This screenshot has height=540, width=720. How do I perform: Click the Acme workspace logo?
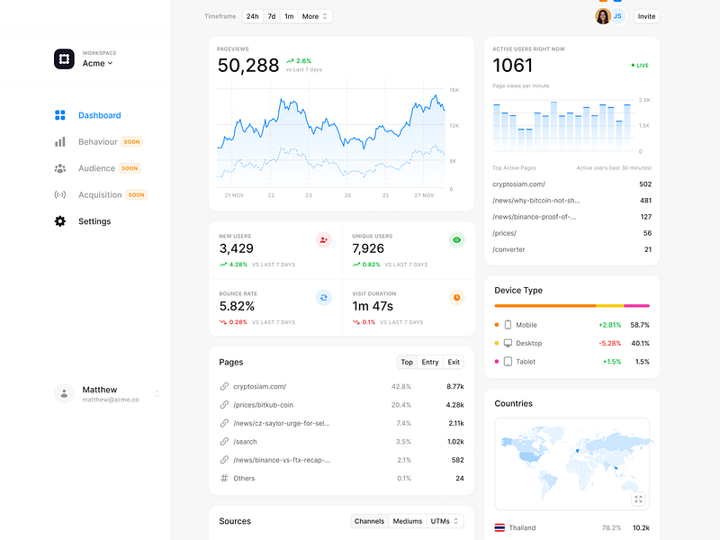pyautogui.click(x=65, y=58)
